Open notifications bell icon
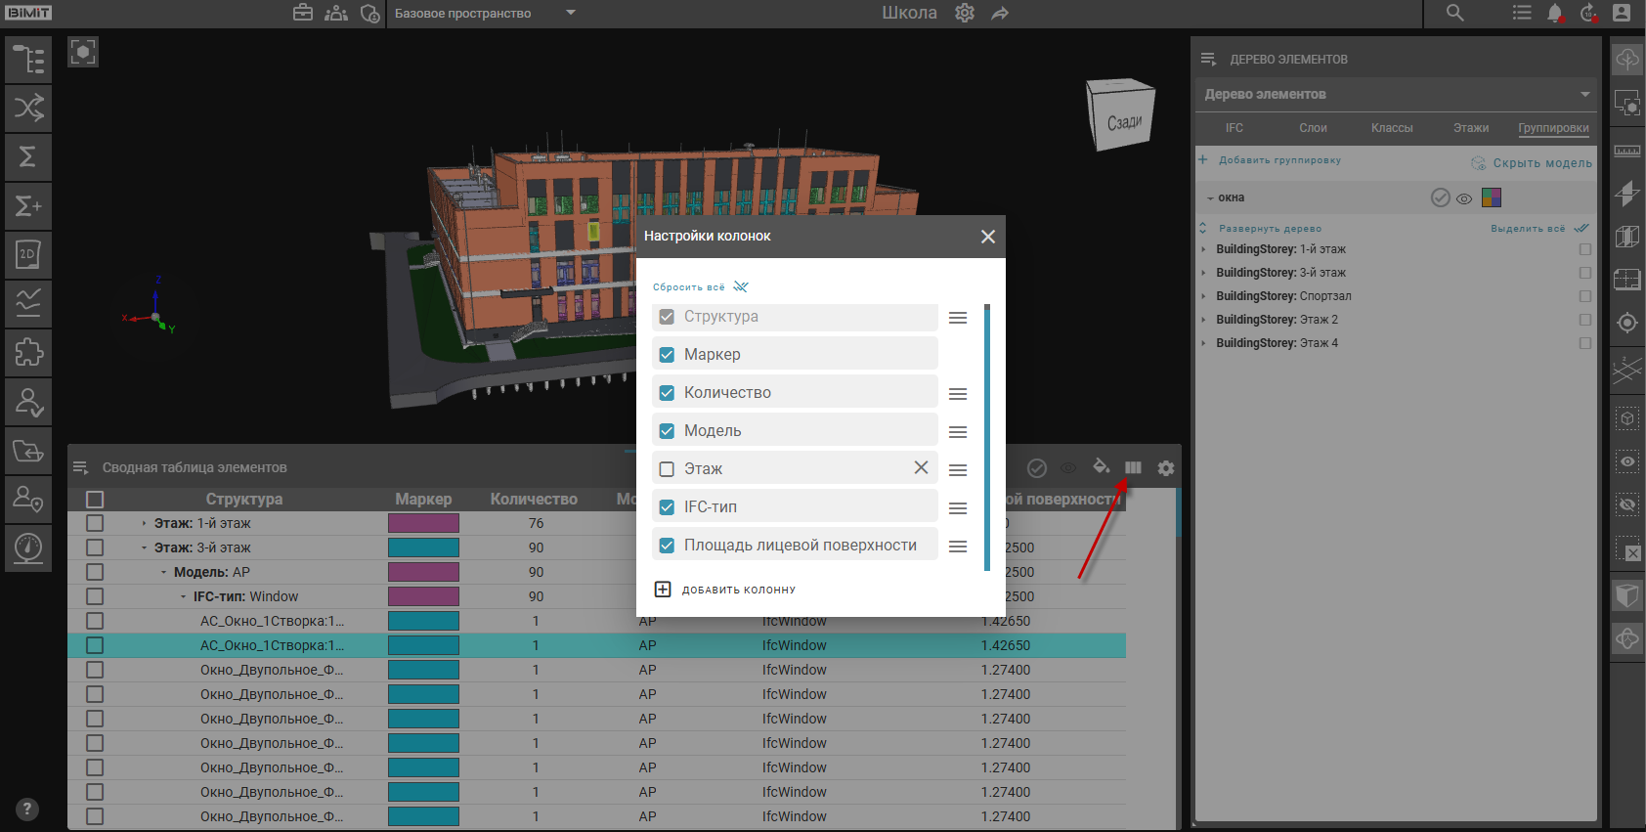 coord(1555,14)
